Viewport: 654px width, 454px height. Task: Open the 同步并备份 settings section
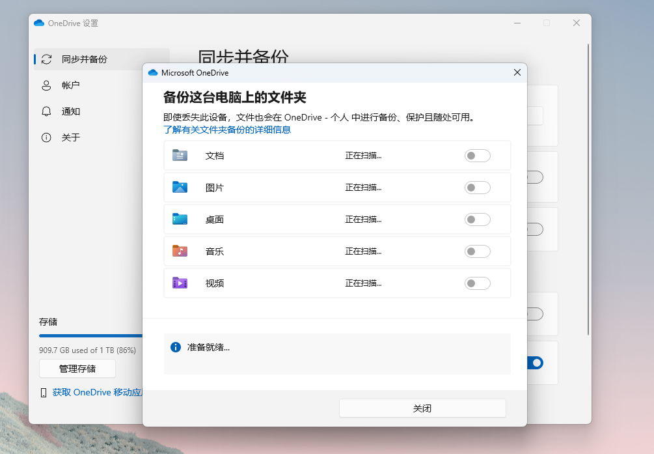[102, 59]
